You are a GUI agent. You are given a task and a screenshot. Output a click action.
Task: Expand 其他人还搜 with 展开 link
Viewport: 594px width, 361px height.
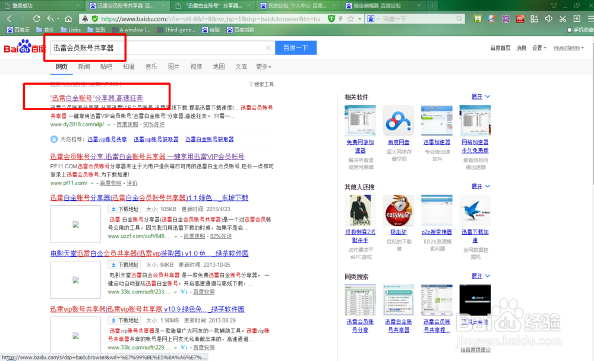click(481, 186)
